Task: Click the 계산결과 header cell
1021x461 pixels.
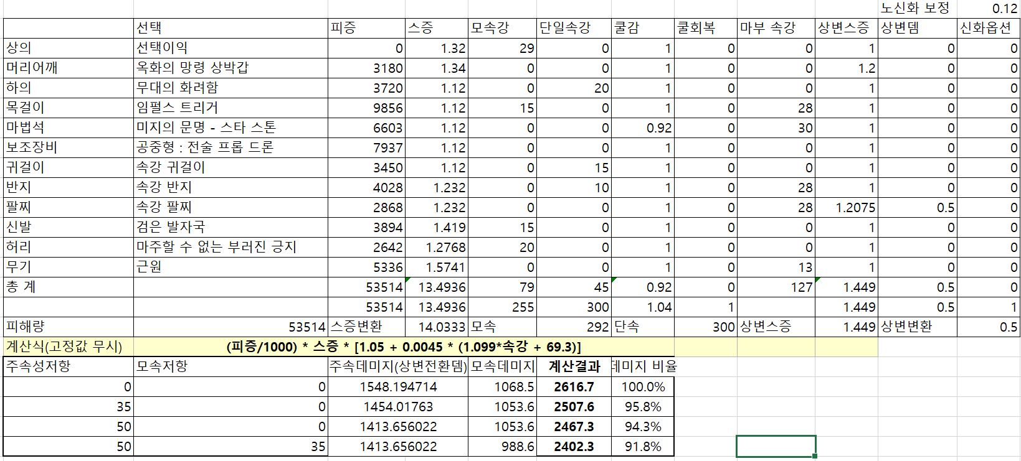Action: tap(574, 366)
